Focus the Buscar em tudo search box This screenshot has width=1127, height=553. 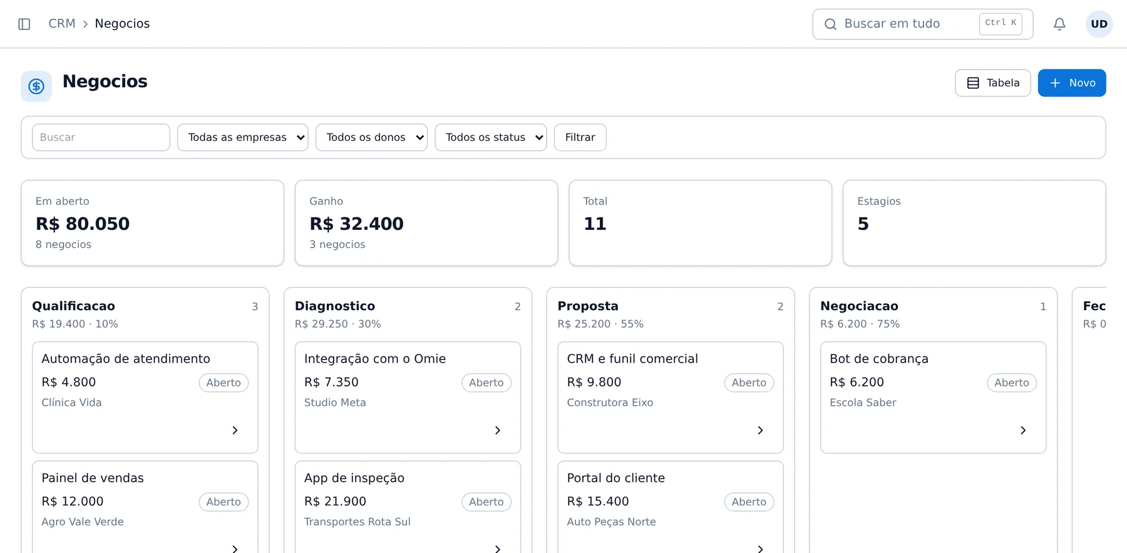(923, 24)
